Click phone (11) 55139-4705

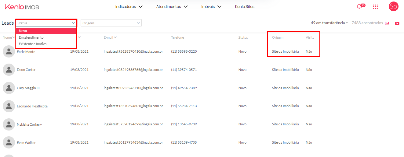tap(184, 142)
